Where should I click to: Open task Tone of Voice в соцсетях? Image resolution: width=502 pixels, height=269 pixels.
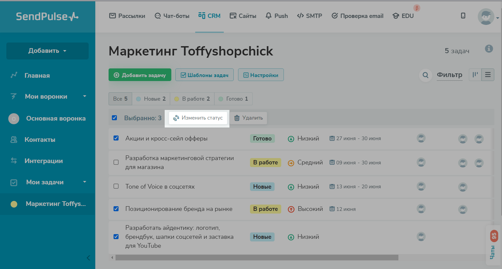pos(160,187)
